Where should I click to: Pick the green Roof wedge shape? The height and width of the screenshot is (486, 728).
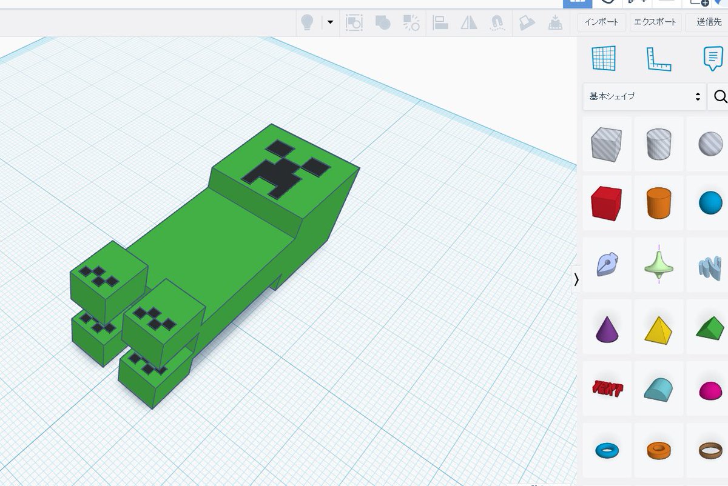(710, 328)
